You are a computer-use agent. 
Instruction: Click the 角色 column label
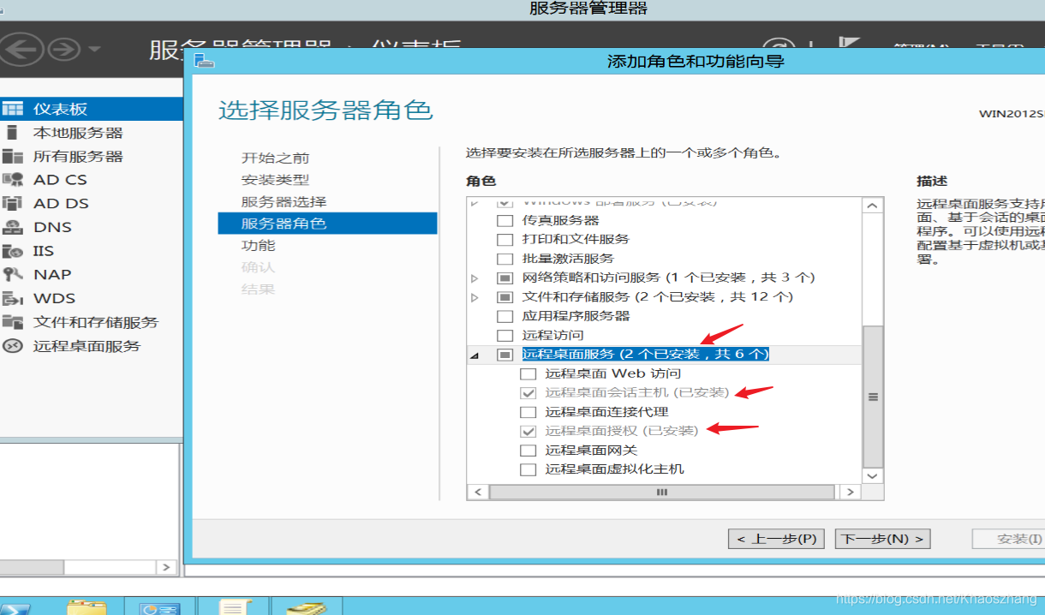(481, 182)
